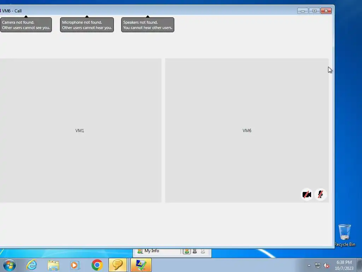Click the 'Microphone not found' warning bubble
Image resolution: width=362 pixels, height=272 pixels.
(x=87, y=25)
